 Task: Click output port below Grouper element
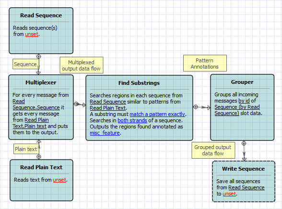pos(244,143)
